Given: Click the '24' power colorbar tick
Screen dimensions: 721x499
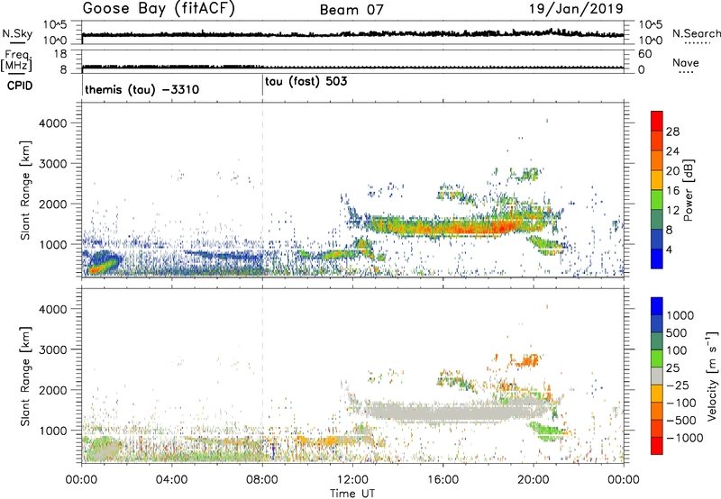Looking at the screenshot, I should click(672, 151).
